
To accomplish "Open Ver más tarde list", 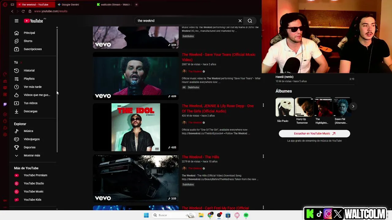I will point(32,87).
